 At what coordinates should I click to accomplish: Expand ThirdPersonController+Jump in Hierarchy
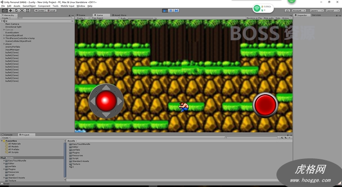pos(4,38)
